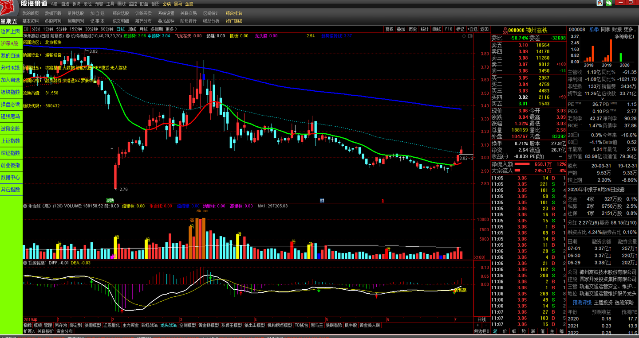Click 叠加 chart toolbar button

401,29
